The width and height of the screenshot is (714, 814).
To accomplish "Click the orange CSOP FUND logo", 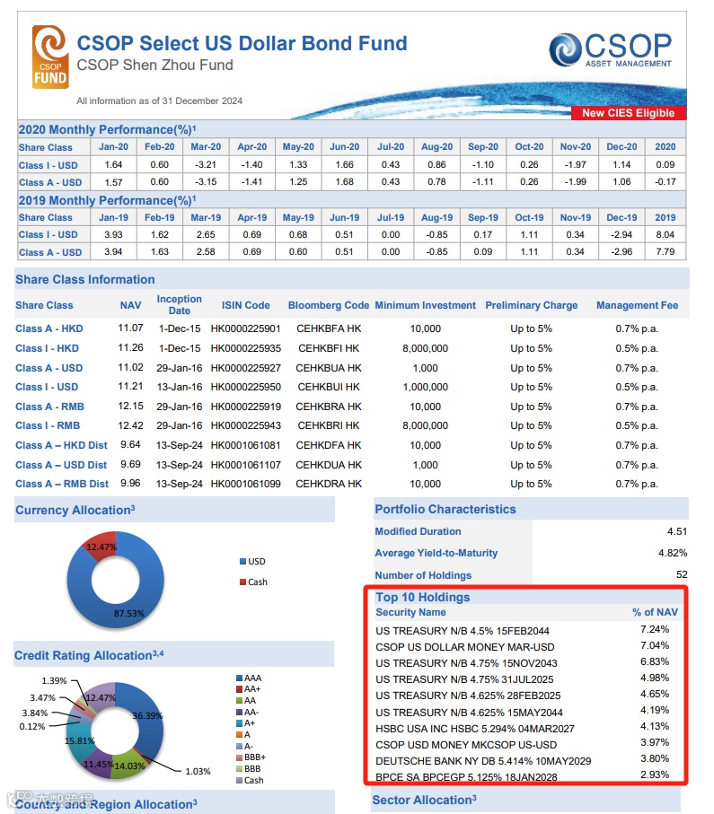I will pos(50,57).
